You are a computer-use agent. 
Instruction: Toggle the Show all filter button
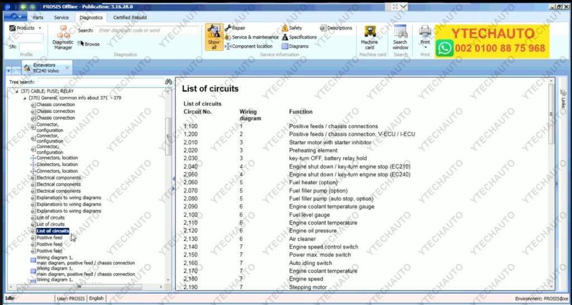click(x=213, y=37)
